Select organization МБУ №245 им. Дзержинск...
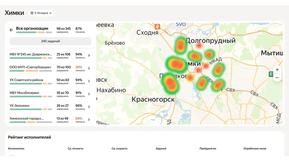The height and width of the screenshot is (162, 289). (x=30, y=54)
